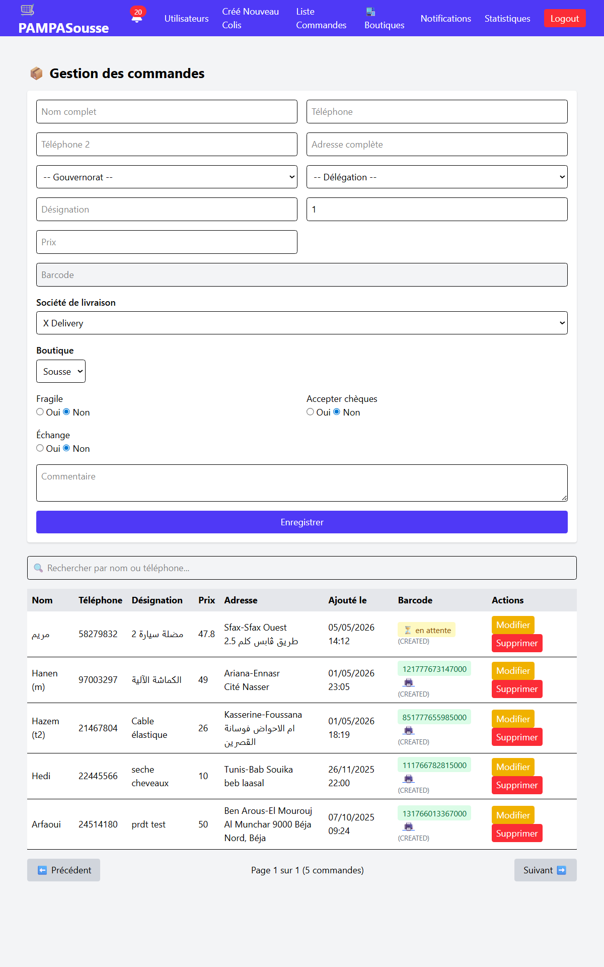The height and width of the screenshot is (967, 604).
Task: Print barcode for Hazem (t2) order
Action: coord(409,730)
